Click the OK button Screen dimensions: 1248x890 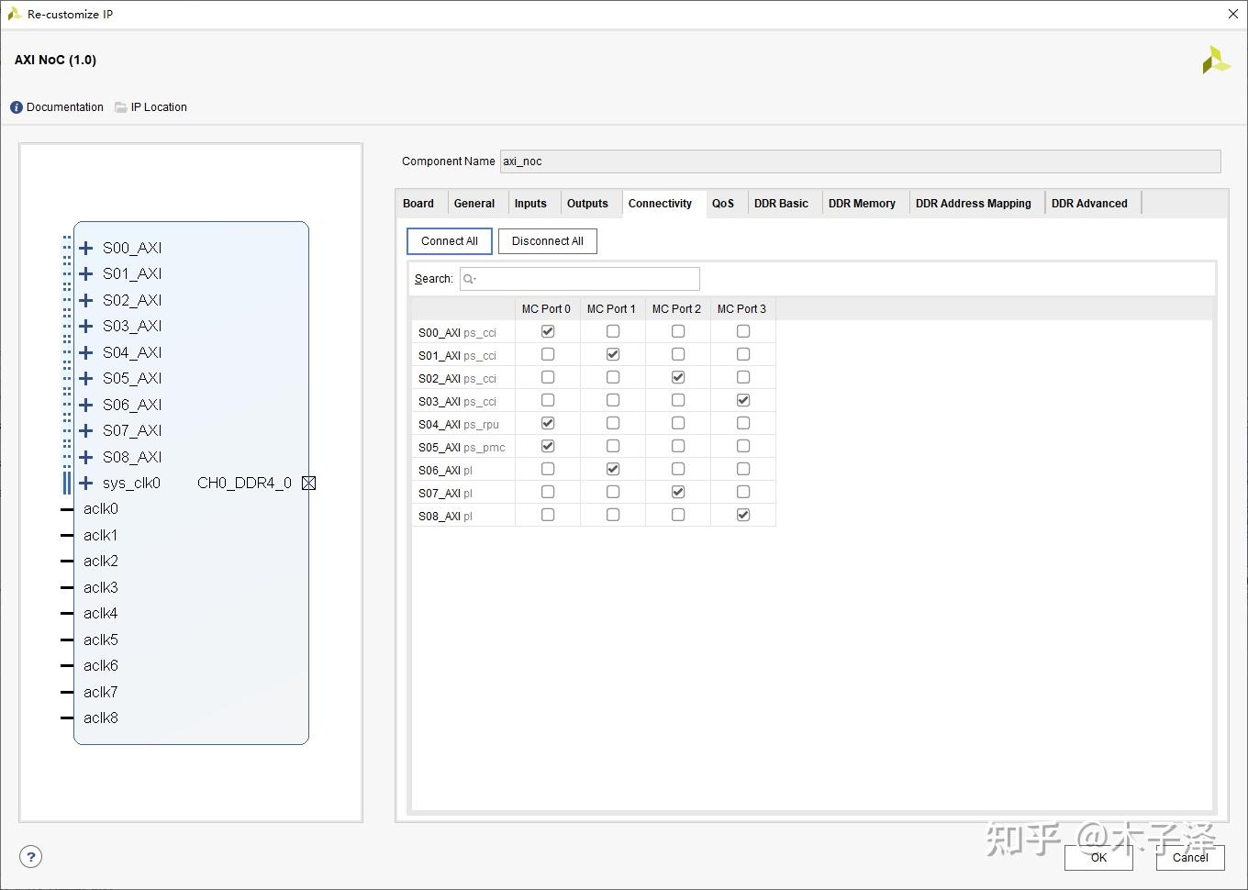click(x=1098, y=858)
